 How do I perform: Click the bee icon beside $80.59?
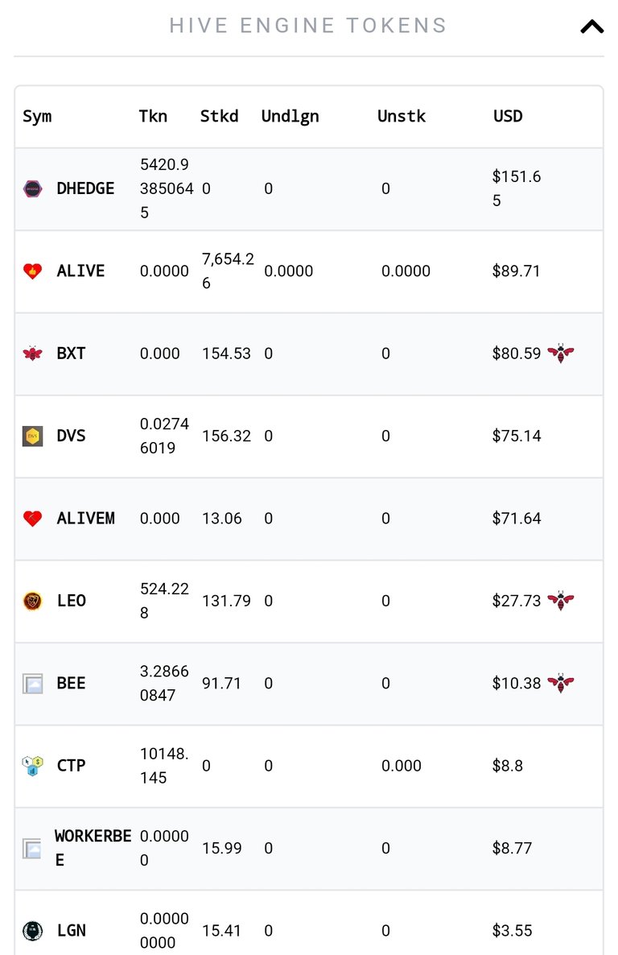coord(561,353)
